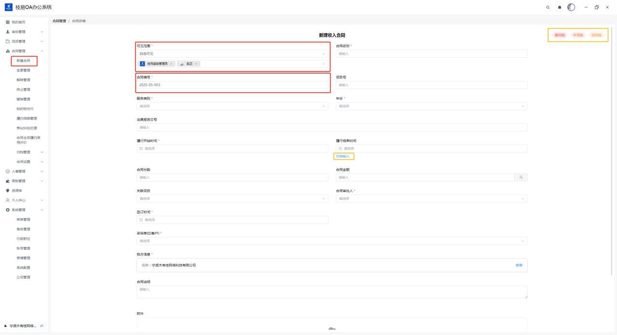The height and width of the screenshot is (335, 617).
Task: Open the 年份 dropdown
Action: coord(431,106)
